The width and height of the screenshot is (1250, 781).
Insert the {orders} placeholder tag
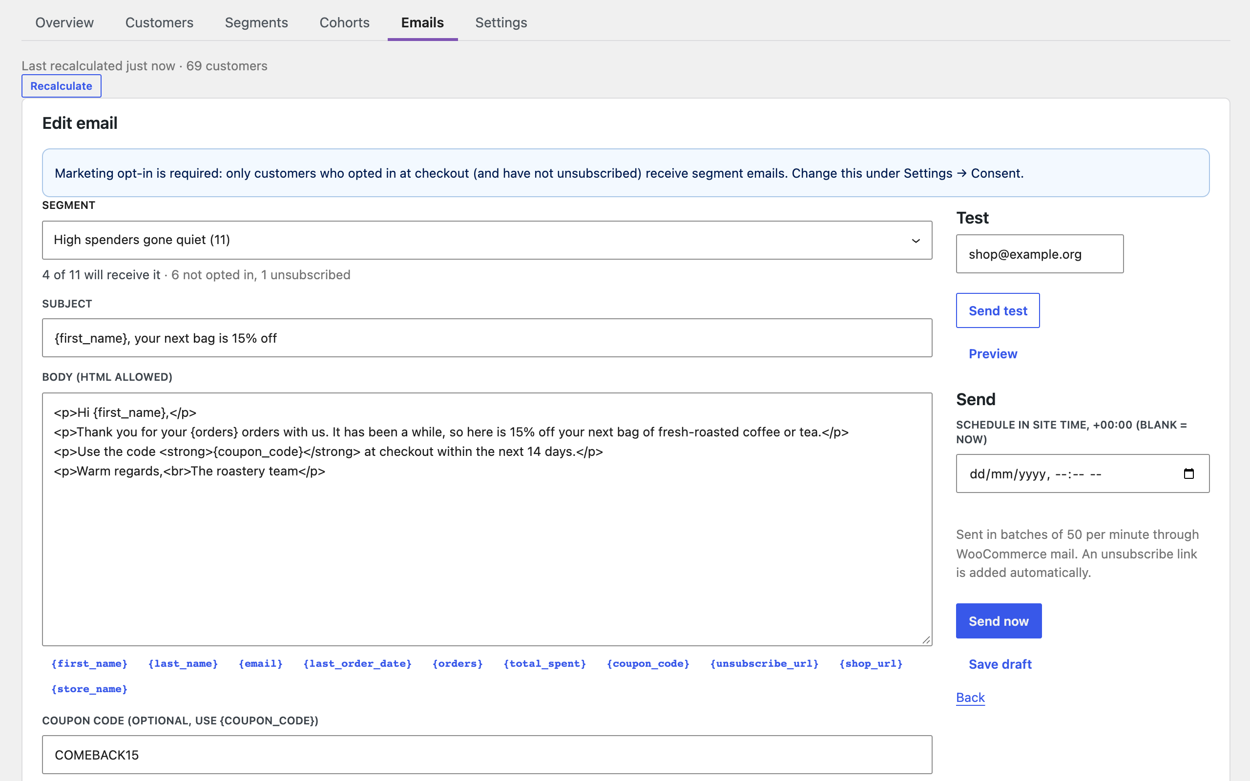[458, 663]
